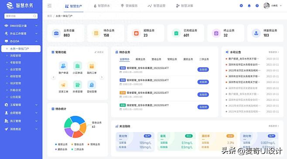Toggle 二供业务 in the pie chart legend
This screenshot has width=287, height=159.
pyautogui.click(x=78, y=149)
